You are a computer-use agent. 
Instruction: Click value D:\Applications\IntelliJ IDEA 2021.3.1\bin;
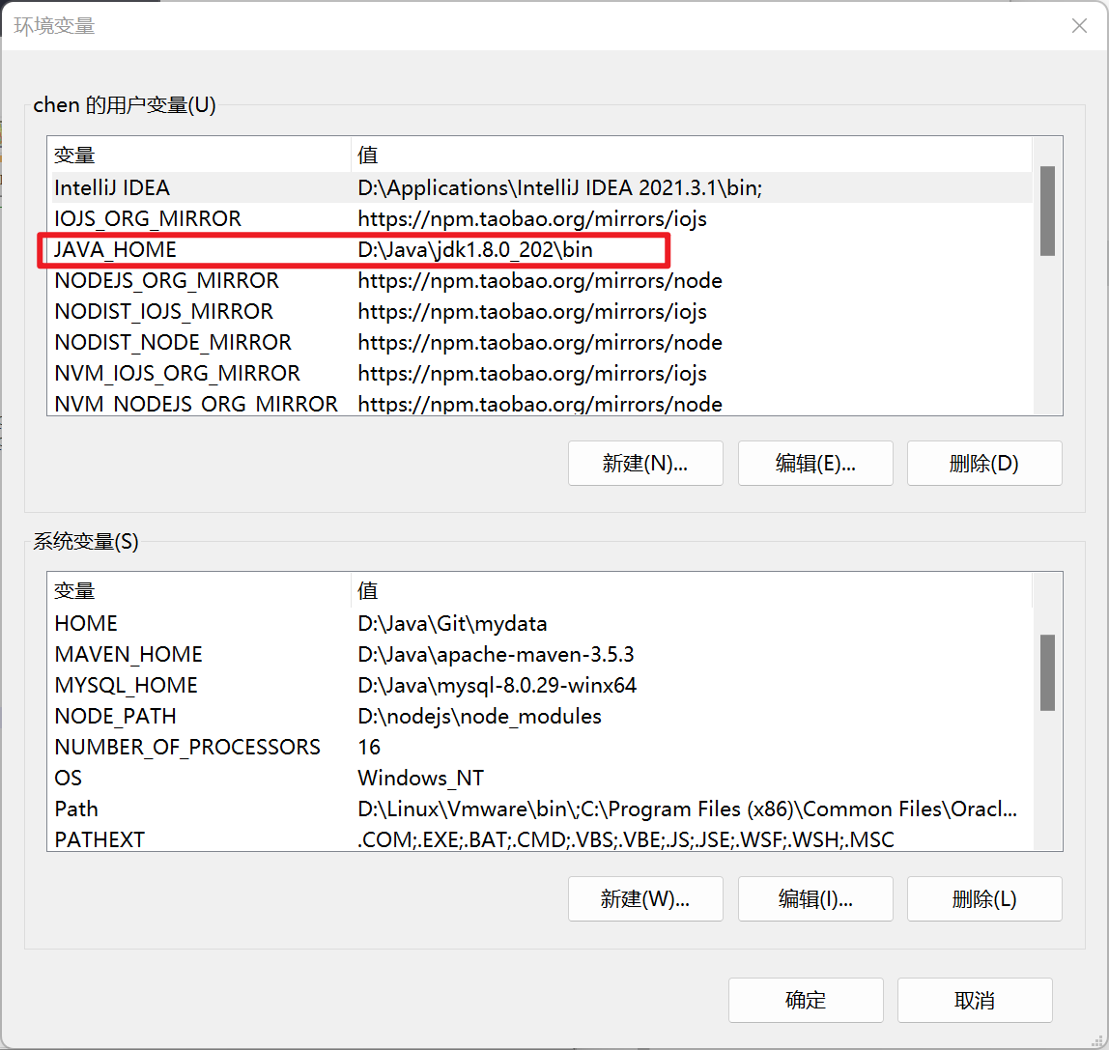(559, 187)
